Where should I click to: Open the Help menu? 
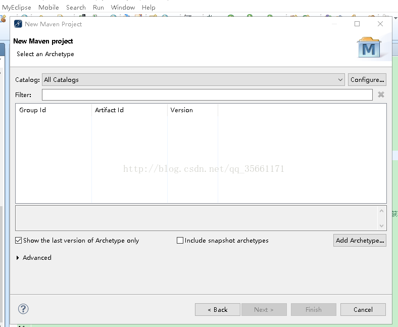(148, 8)
